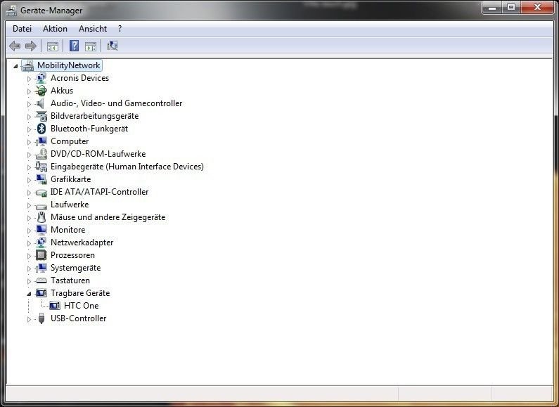Image resolution: width=559 pixels, height=407 pixels.
Task: Click the USB-Controller plug icon
Action: pos(41,318)
